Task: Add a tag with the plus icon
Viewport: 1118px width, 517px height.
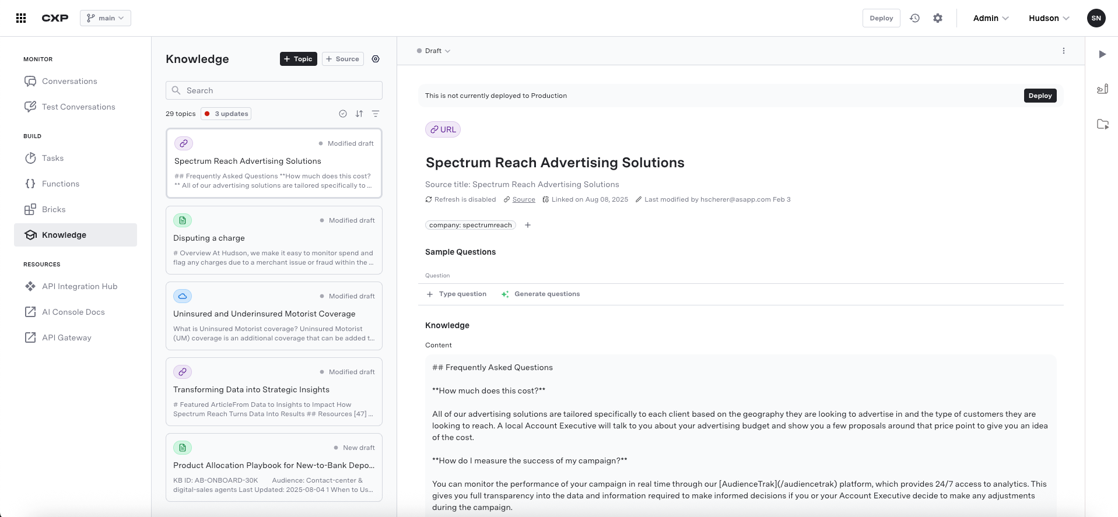Action: (528, 225)
